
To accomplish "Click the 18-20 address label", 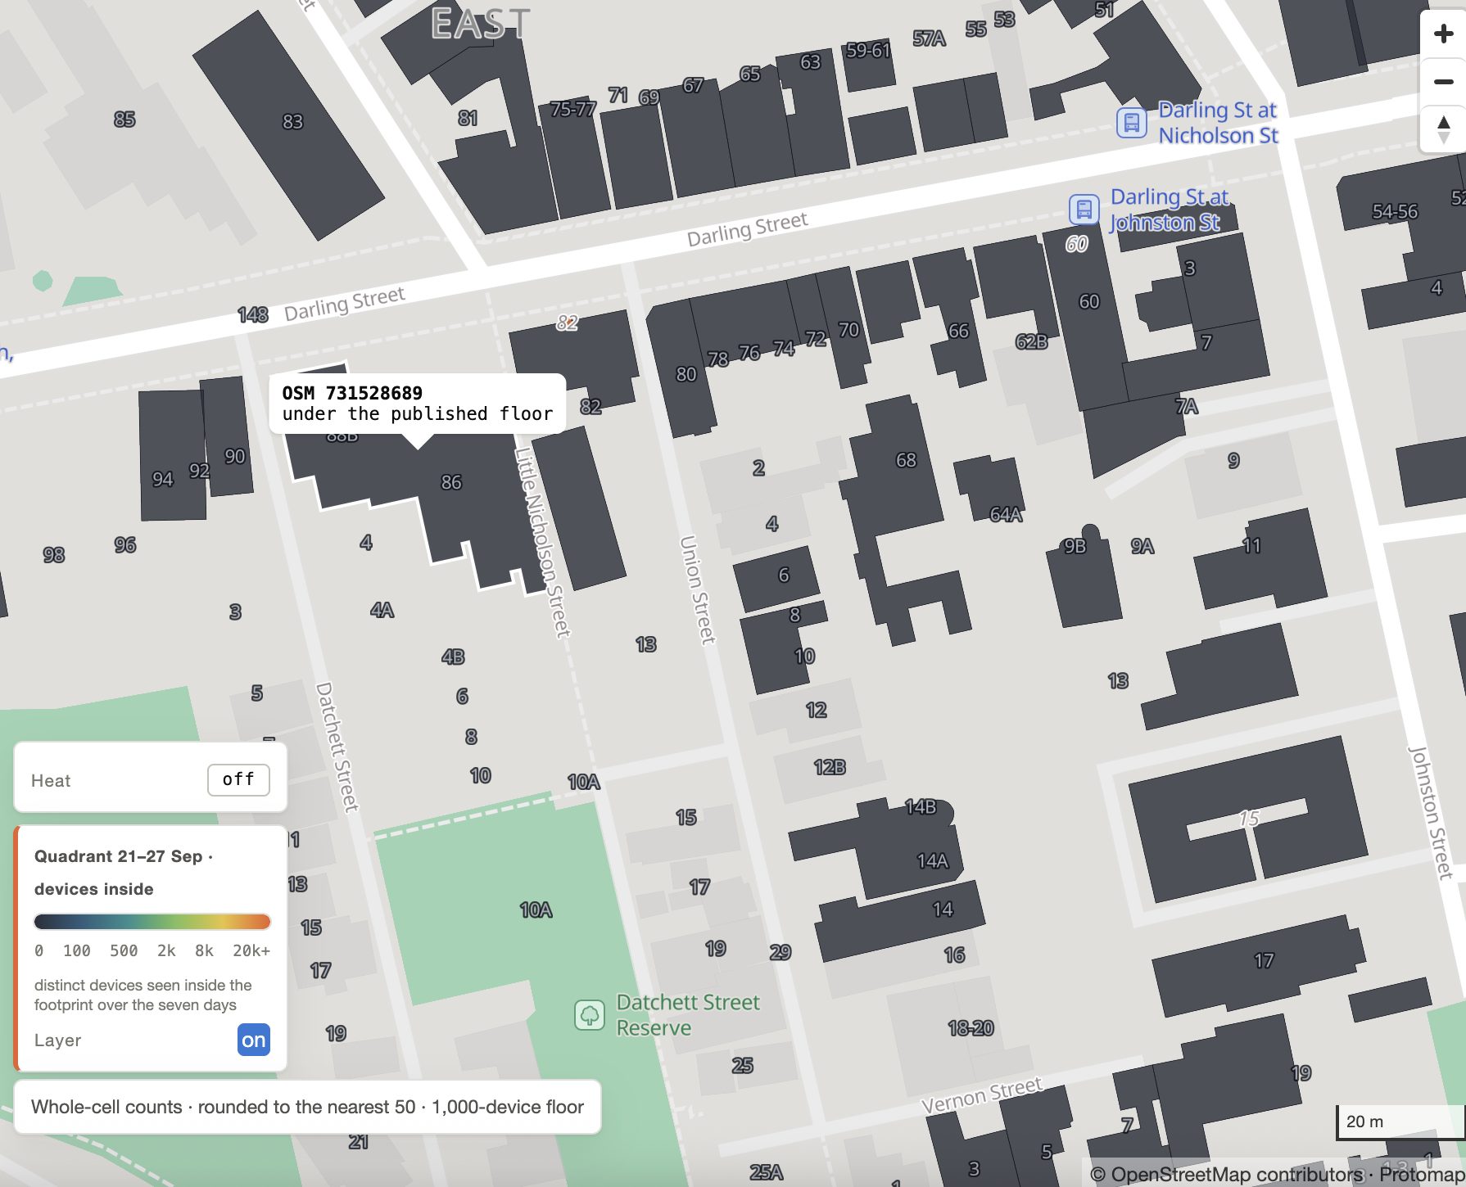I will (971, 1028).
